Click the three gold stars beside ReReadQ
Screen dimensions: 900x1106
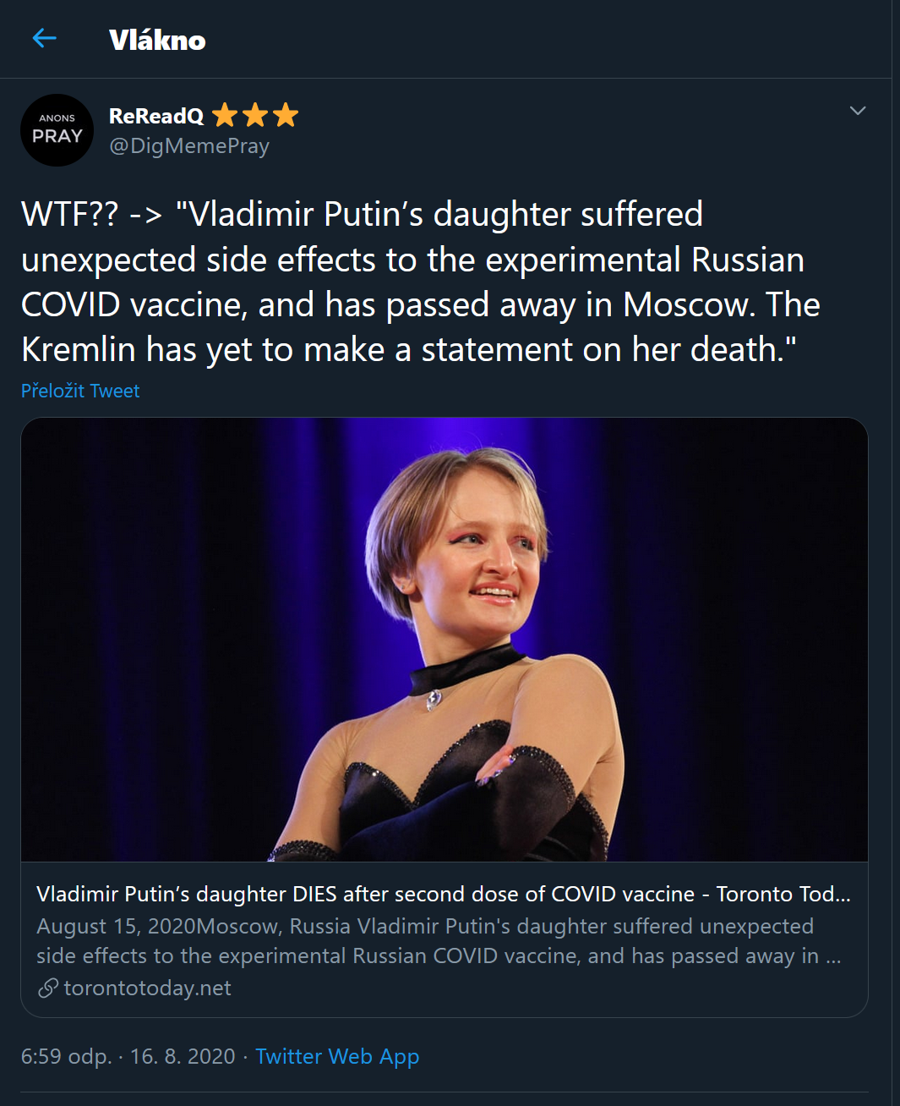pyautogui.click(x=255, y=115)
